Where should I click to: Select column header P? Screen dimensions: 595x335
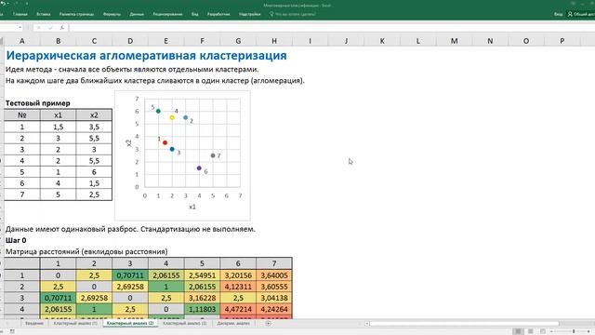click(x=562, y=41)
